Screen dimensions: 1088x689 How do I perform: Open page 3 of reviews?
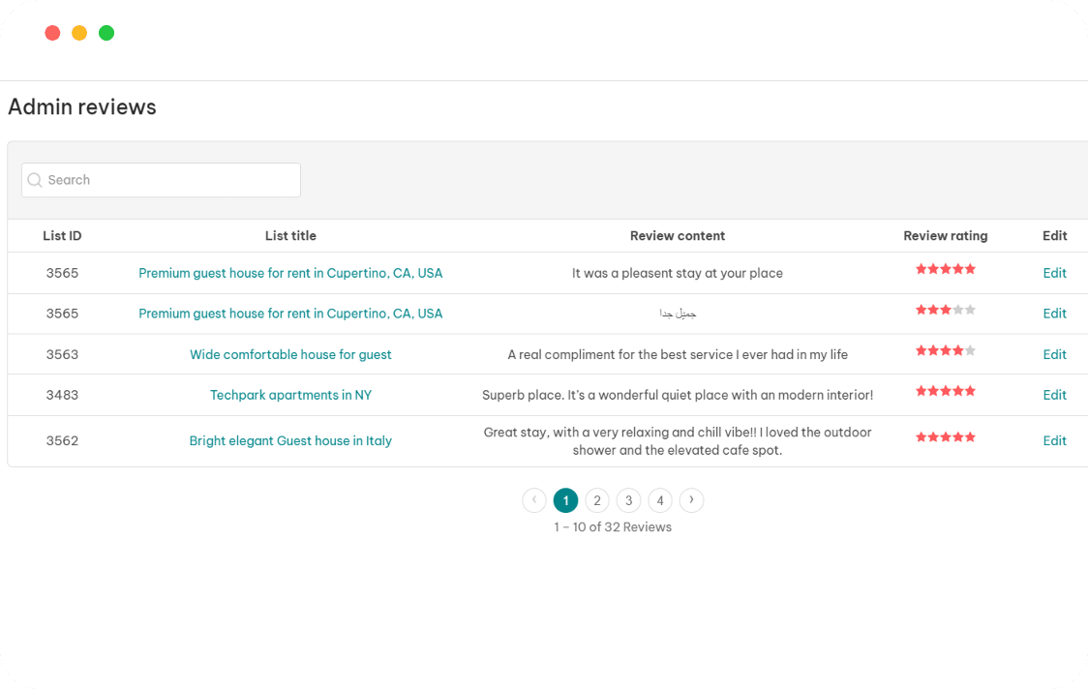628,500
